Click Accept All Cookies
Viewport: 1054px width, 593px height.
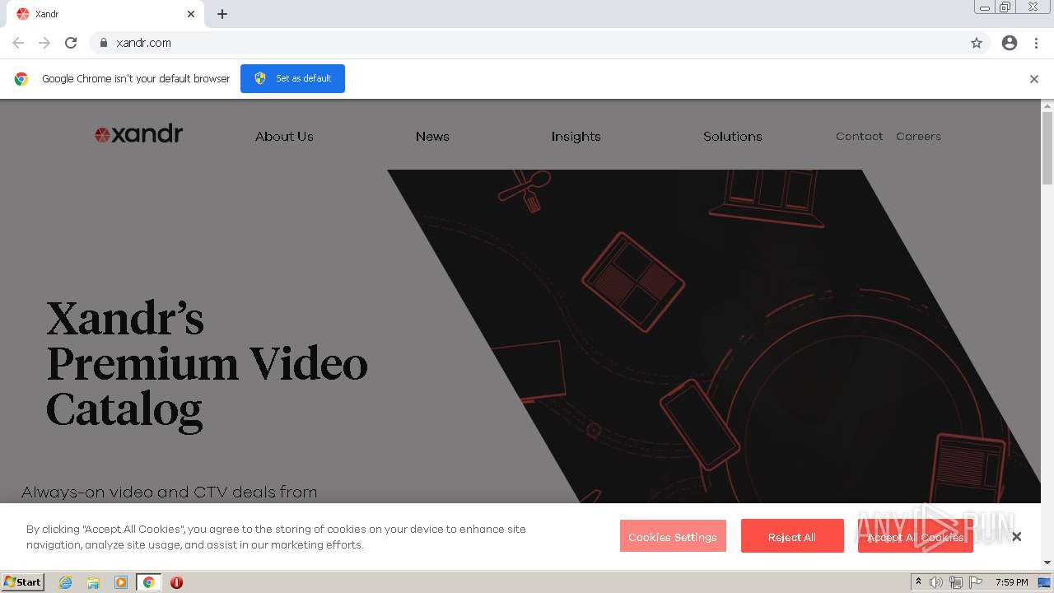point(915,536)
